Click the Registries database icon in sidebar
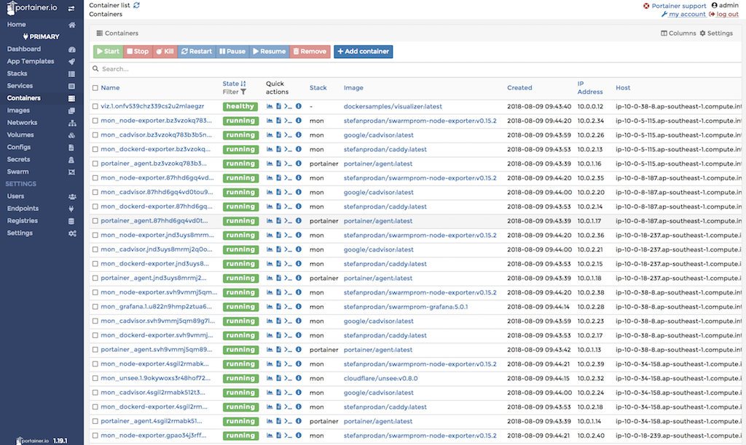746x445 pixels. coord(72,221)
